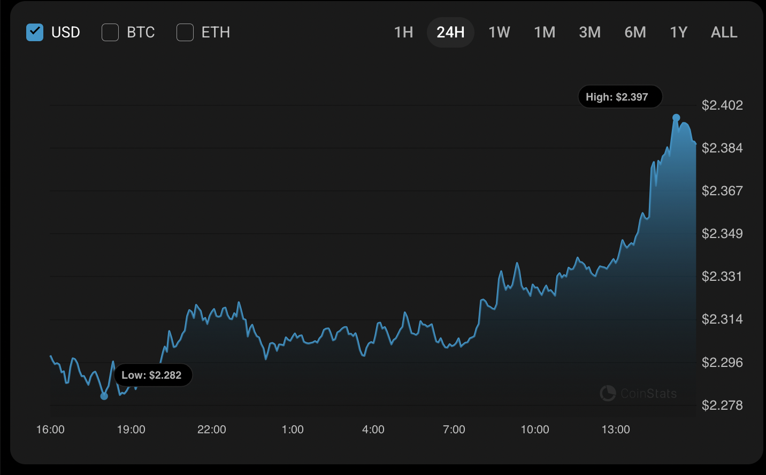Select the 3M time range

pyautogui.click(x=589, y=33)
